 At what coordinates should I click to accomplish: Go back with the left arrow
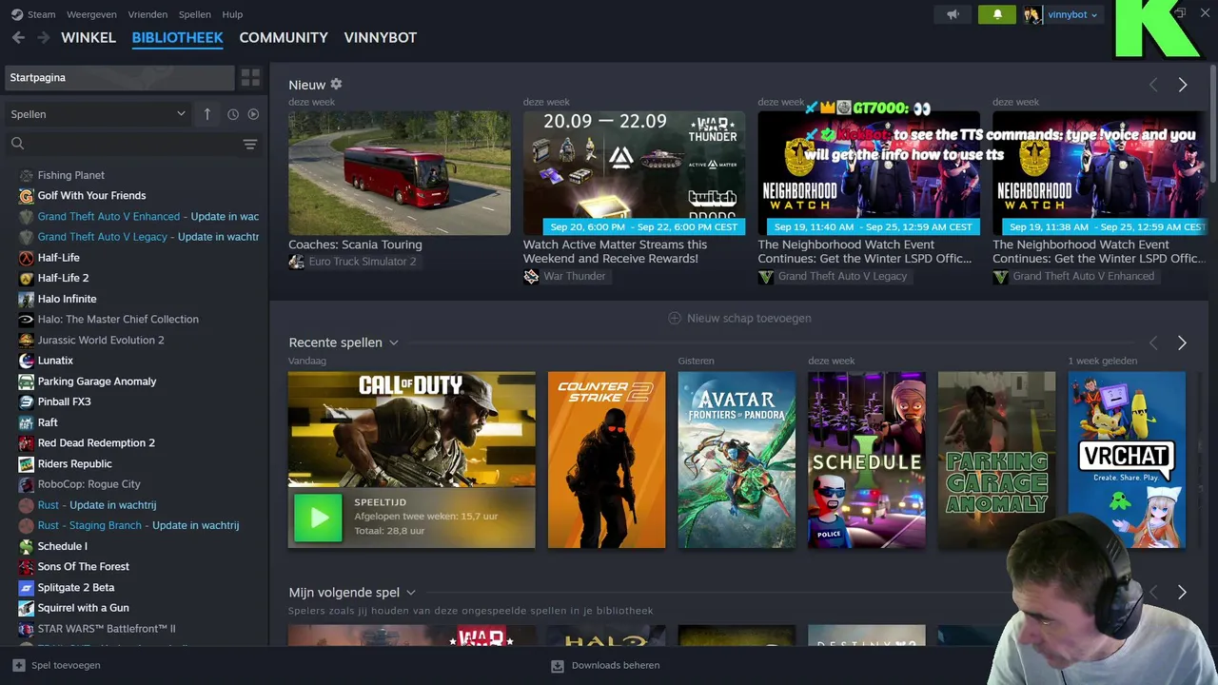pos(18,37)
